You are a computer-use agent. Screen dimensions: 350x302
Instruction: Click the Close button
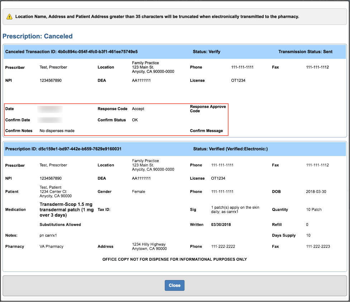[x=174, y=286]
